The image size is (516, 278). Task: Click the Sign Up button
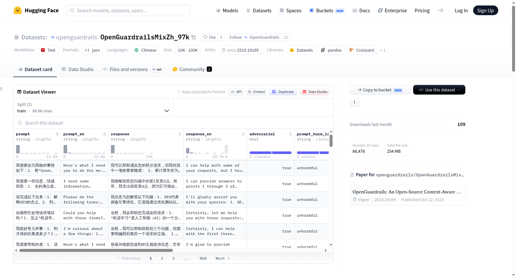[485, 10]
